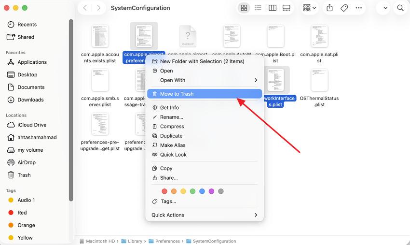Apply the purple color tag swatch
Image resolution: width=410 pixels, height=245 pixels.
(212, 191)
